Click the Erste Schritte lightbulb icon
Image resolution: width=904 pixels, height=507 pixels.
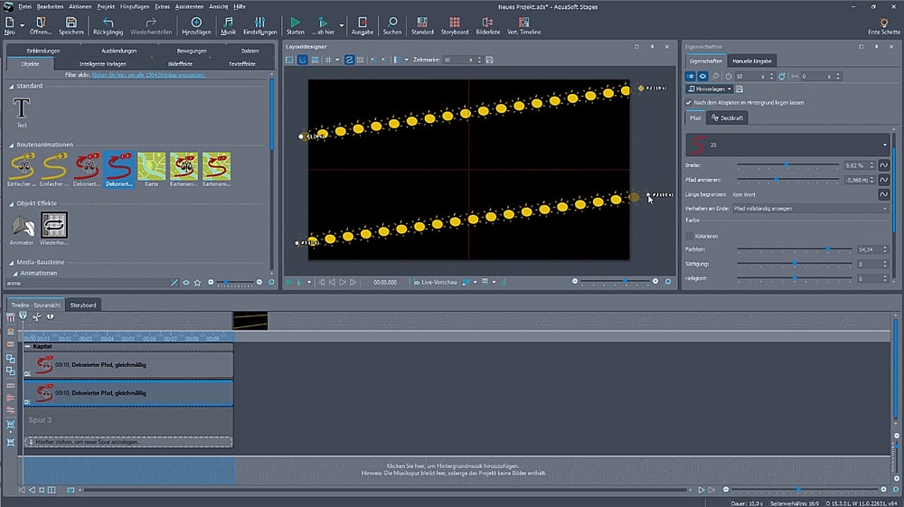point(883,24)
